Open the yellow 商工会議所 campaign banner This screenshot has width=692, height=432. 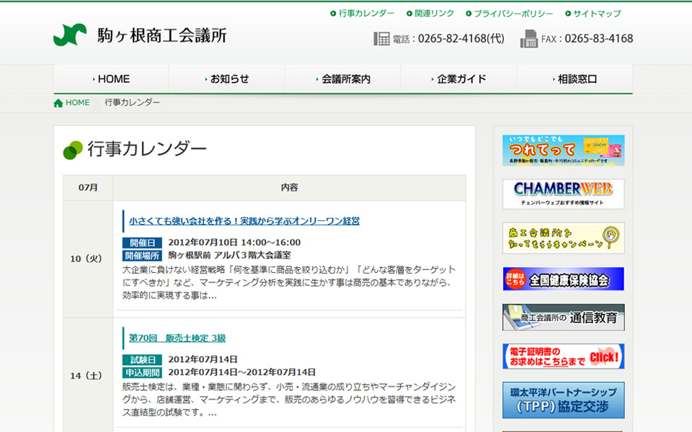point(563,238)
